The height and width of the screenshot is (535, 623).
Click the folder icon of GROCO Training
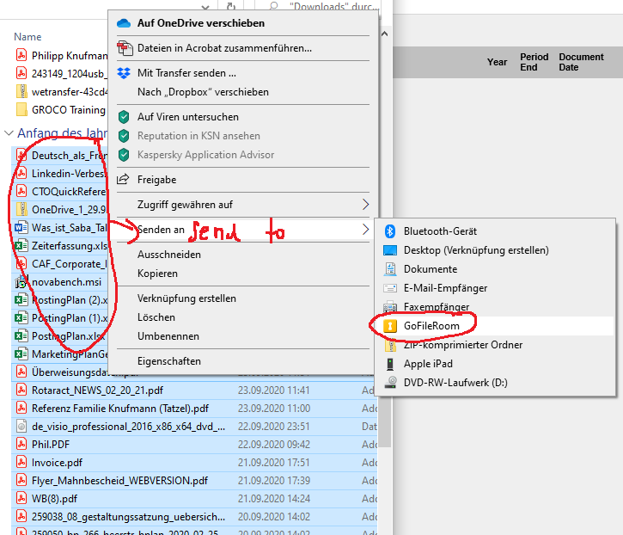pos(21,109)
